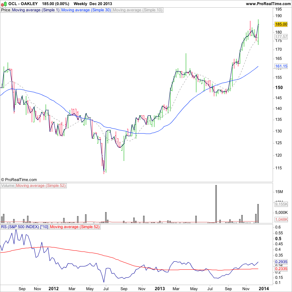This screenshot has width=292, height=292.
Task: Click the 5,000K volume axis label
Action: (281, 212)
